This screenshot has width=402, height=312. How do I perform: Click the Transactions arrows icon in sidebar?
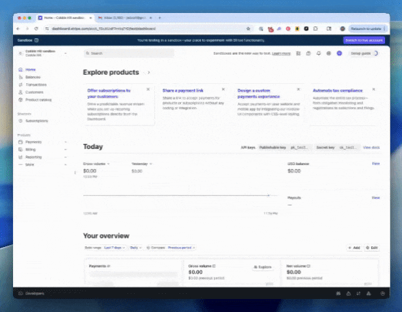21,84
